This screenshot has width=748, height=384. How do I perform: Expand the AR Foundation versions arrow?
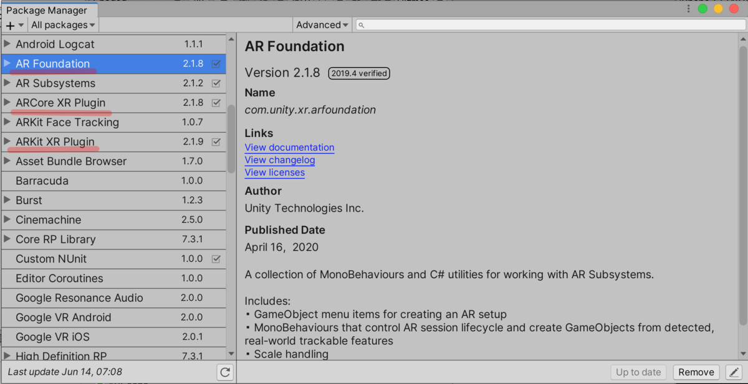pyautogui.click(x=7, y=63)
